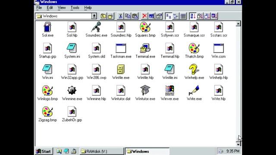This screenshot has height=155, width=276.
Task: Select the Sol.exe solitaire card icon
Action: [x=47, y=27]
